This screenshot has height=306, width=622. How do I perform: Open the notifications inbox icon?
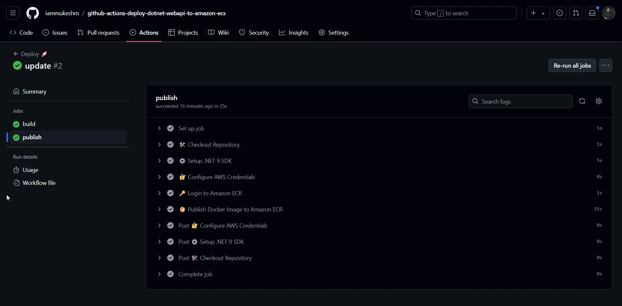592,13
